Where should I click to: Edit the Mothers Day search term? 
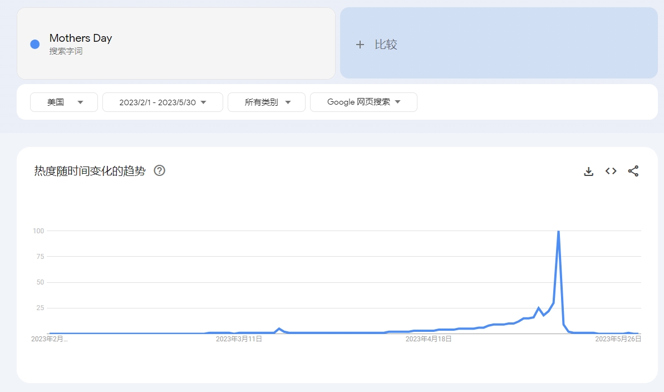[81, 38]
